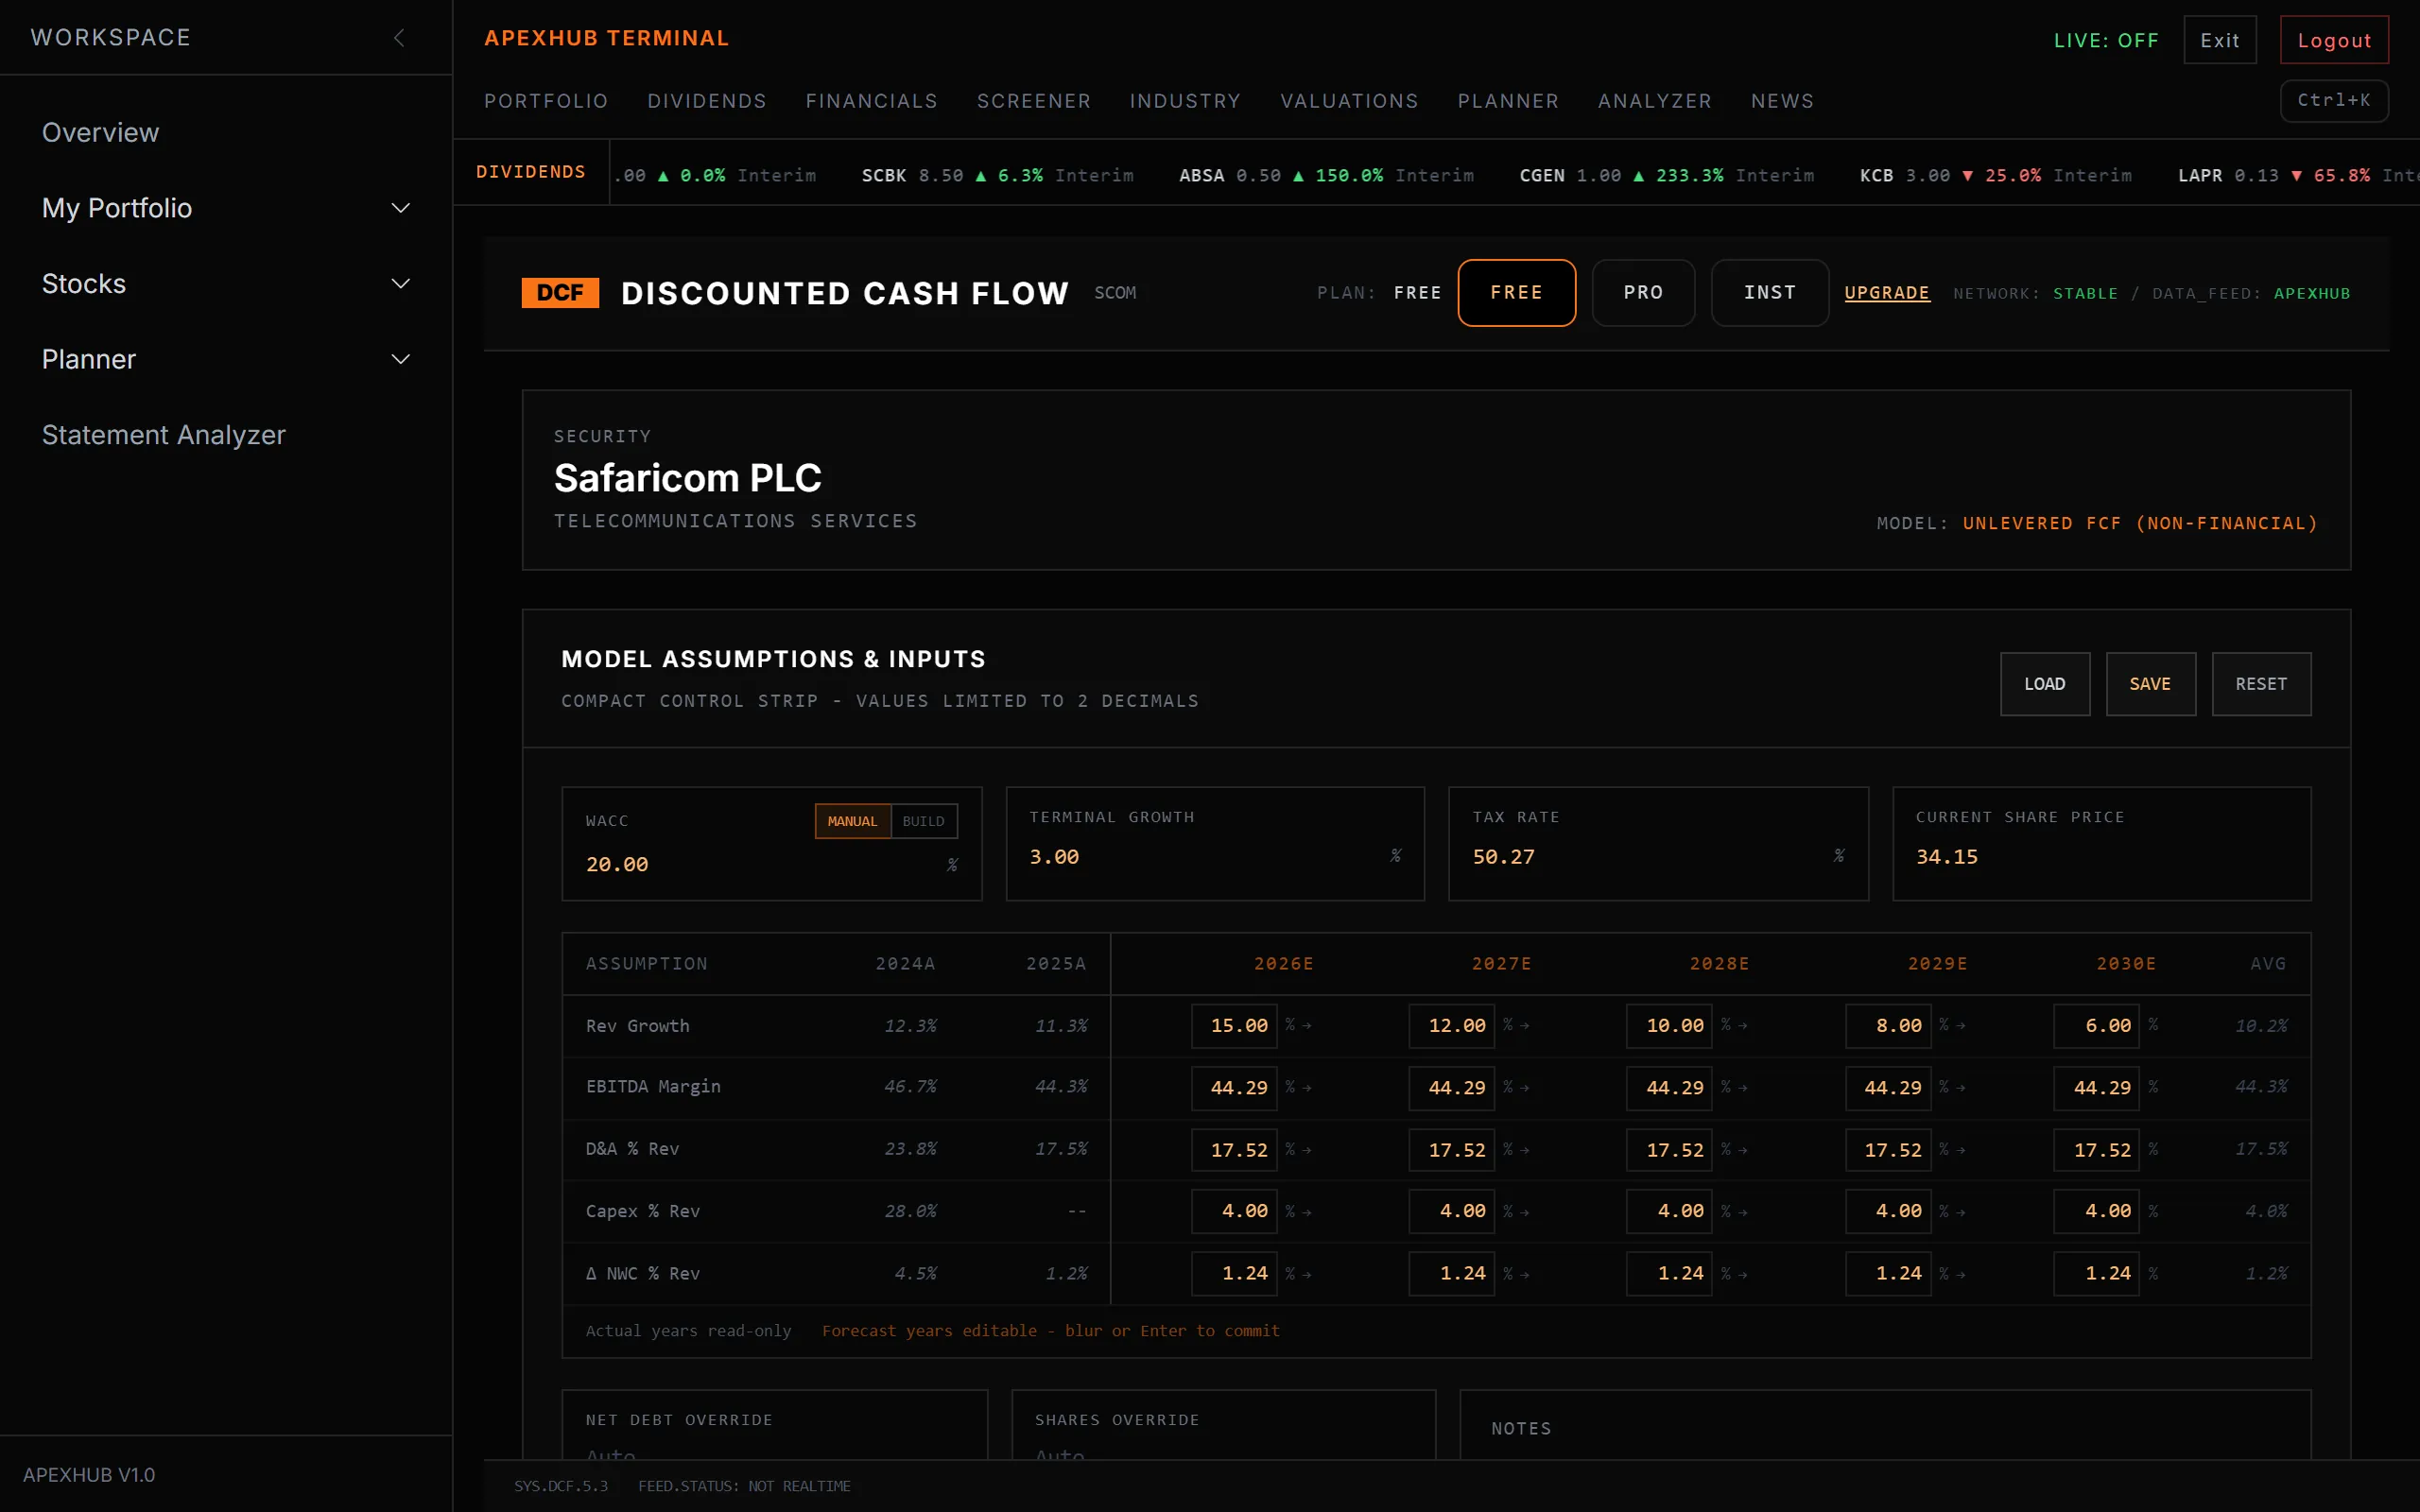This screenshot has height=1512, width=2420.
Task: Open the NEWS tab
Action: point(1782,101)
